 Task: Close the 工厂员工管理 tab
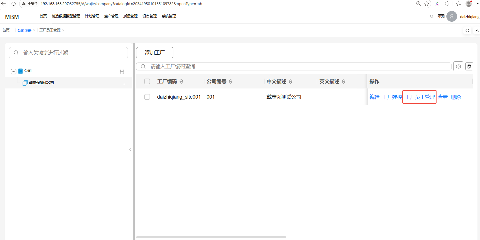(x=63, y=30)
